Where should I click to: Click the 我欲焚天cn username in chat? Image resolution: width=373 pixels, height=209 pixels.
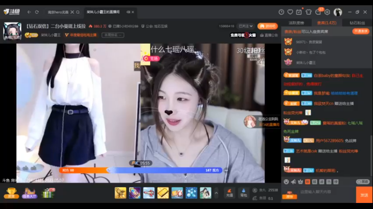[324, 104]
